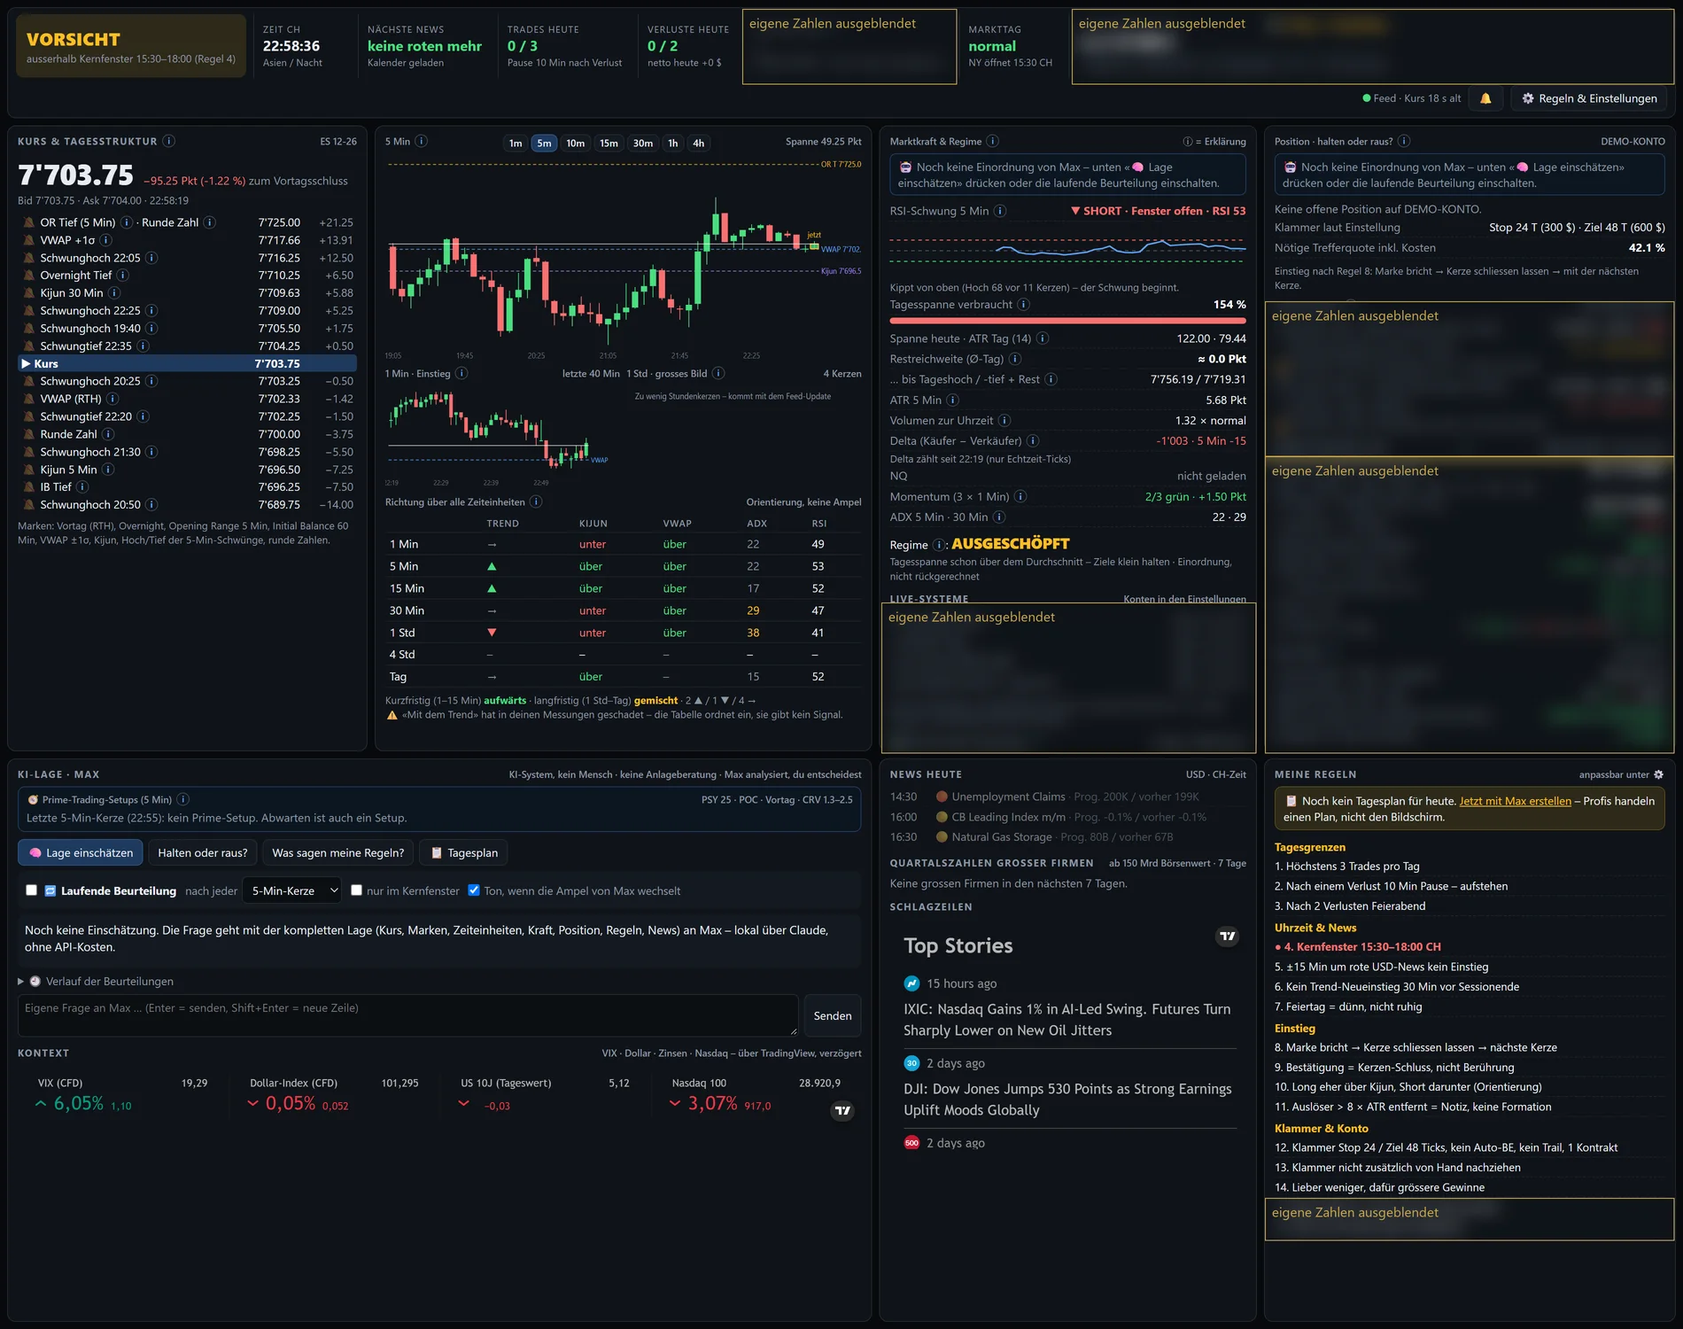Switch chart to 30m timeframe
The image size is (1683, 1329).
643,144
